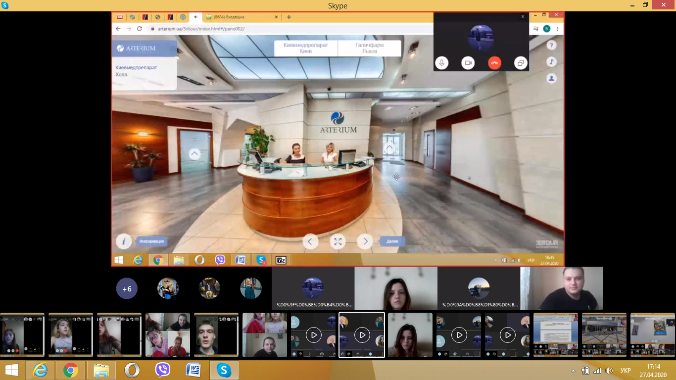Toggle video camera in the shared call popup

point(468,63)
